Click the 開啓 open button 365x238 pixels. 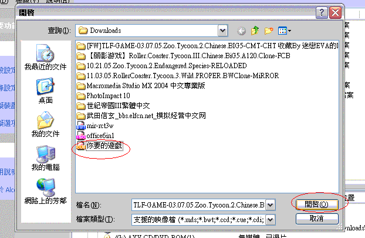pos(317,205)
